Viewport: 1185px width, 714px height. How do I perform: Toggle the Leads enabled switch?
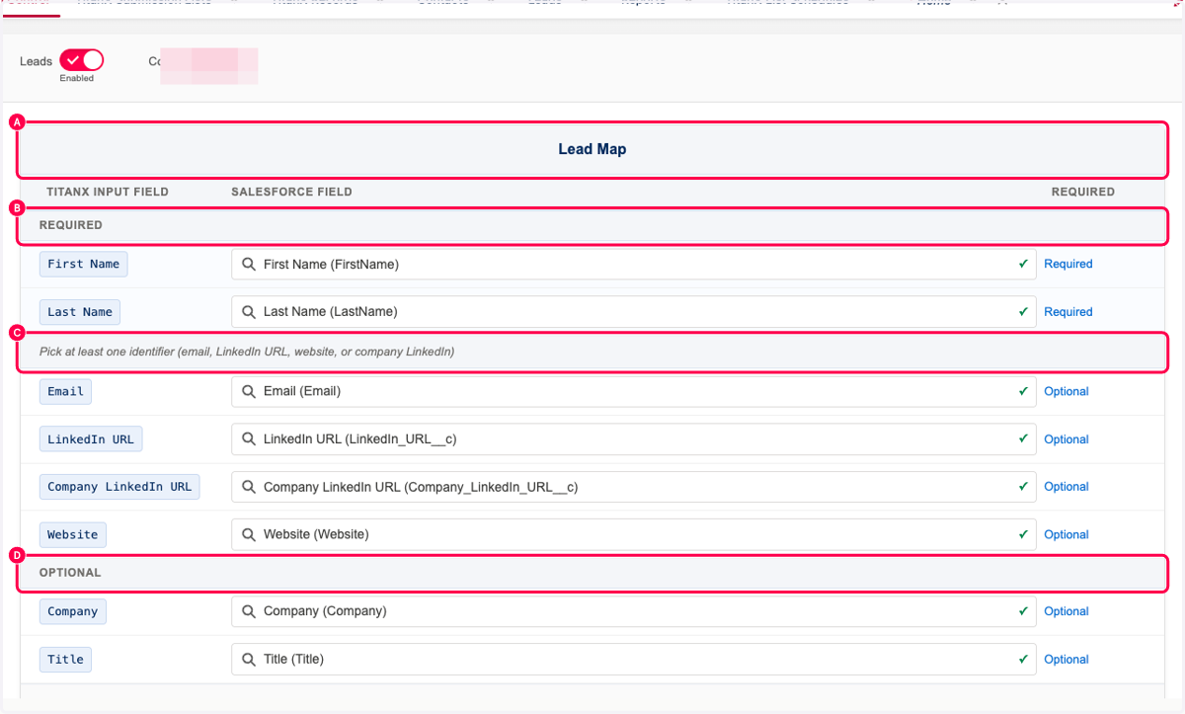click(81, 61)
